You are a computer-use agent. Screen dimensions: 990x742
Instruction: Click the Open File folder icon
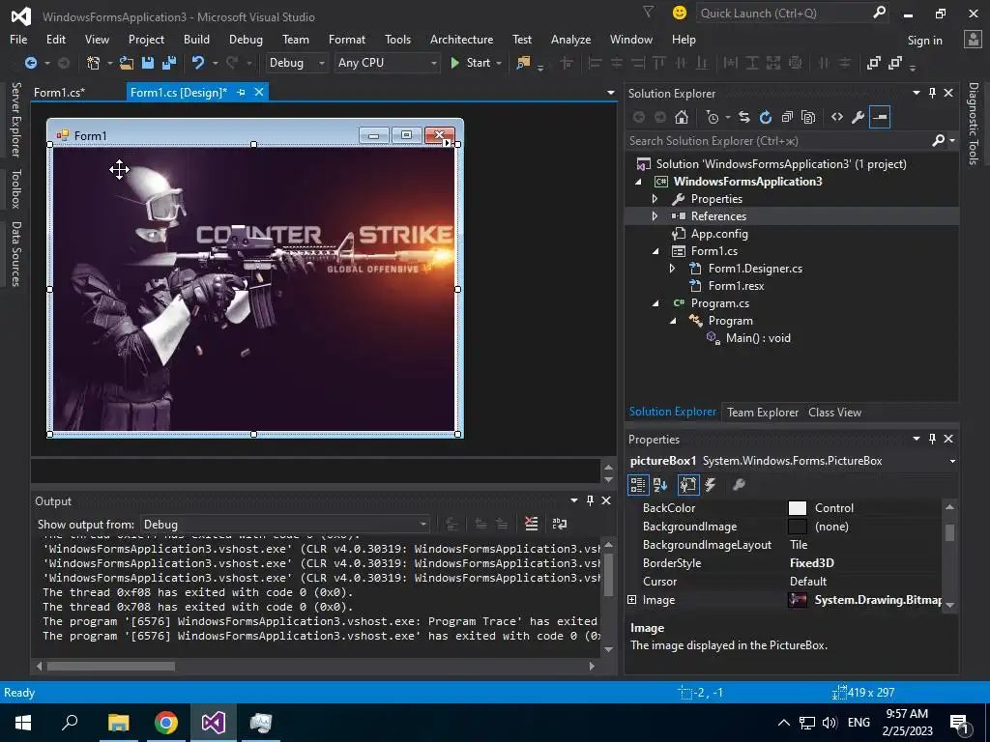127,63
